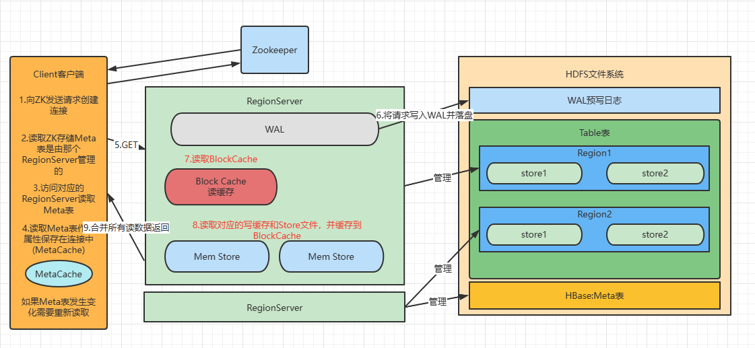
Task: Select the bottom RegionServer box
Action: click(x=275, y=307)
